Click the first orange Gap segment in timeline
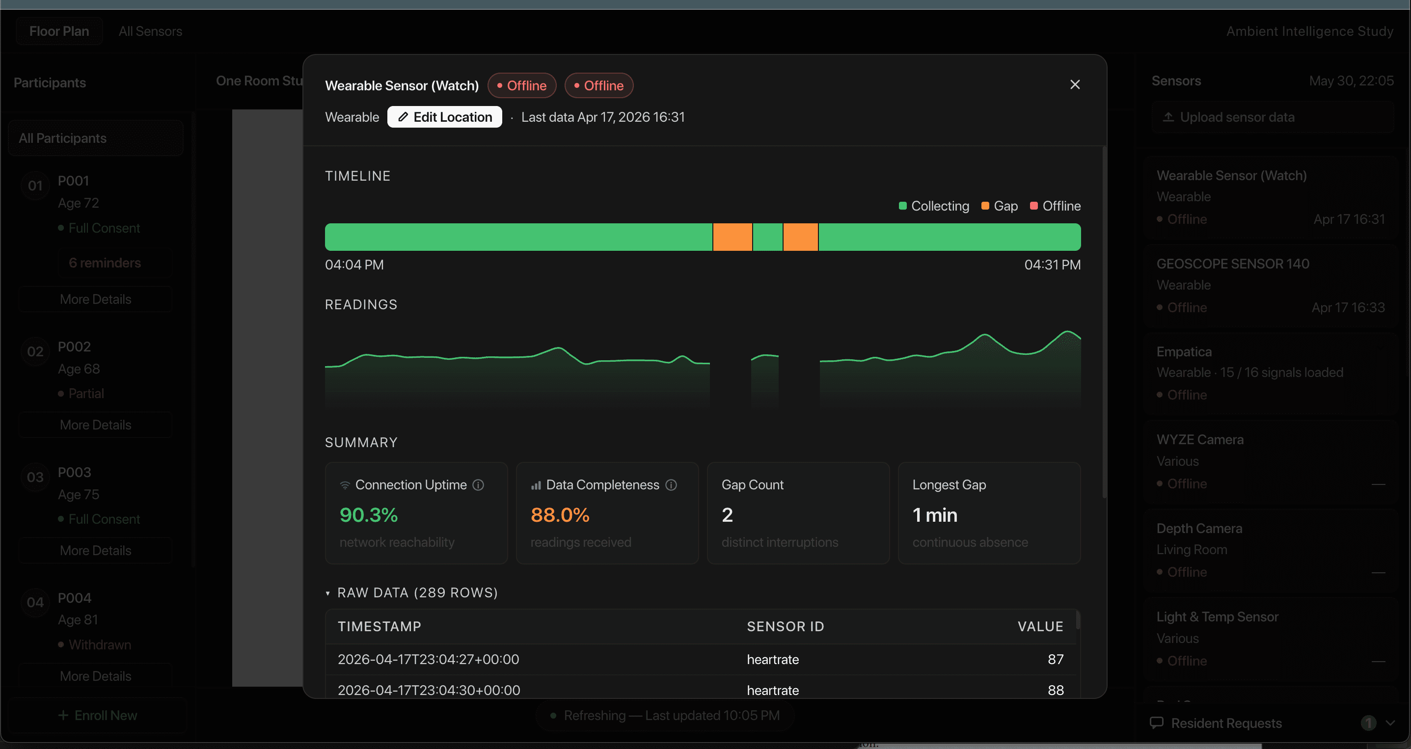This screenshot has width=1411, height=749. (x=733, y=237)
